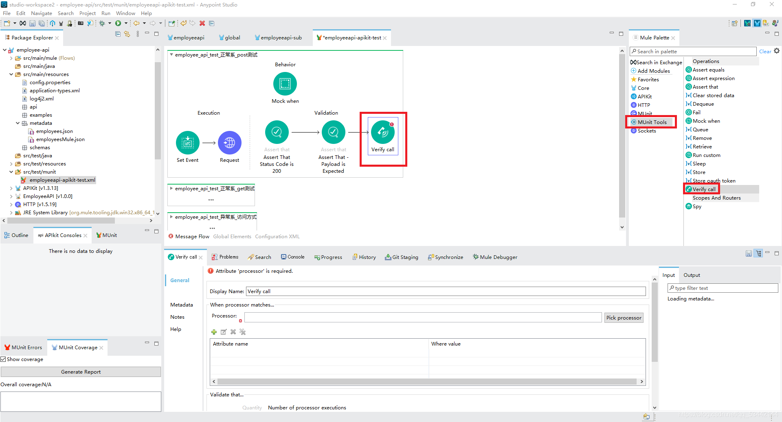The image size is (782, 422).
Task: Select the HTTP Request processor in the flow
Action: point(229,143)
